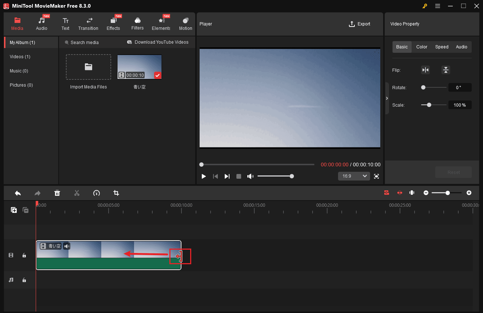Split clip with scissors icon

tap(76, 193)
